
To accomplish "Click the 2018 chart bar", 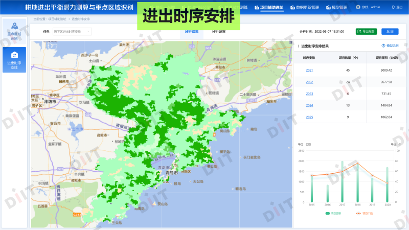I will [357, 182].
